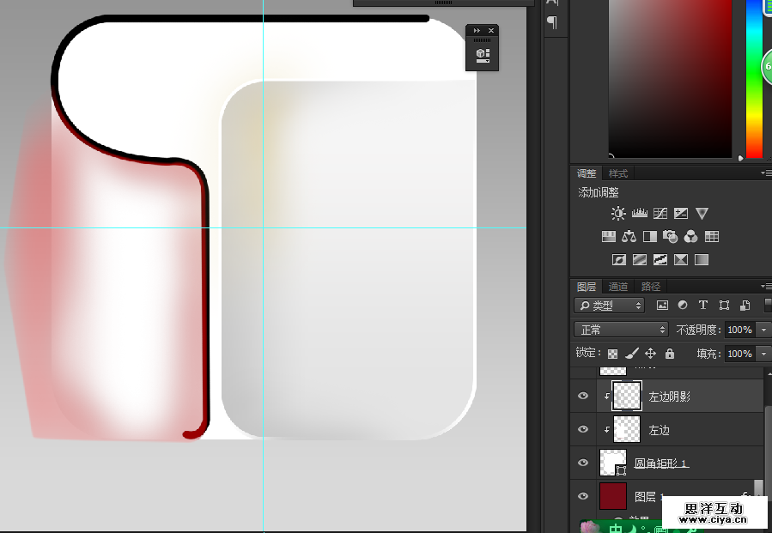Hide the 左边阴影 layer
This screenshot has height=533, width=772.
(583, 396)
